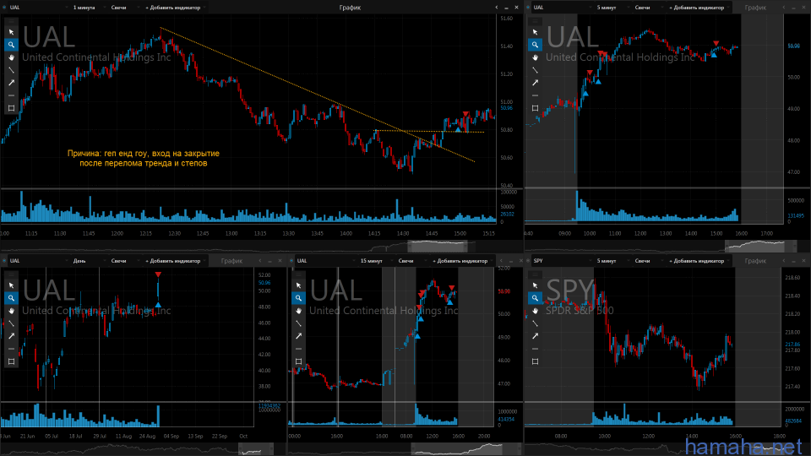
Task: Select the rectangle tool in the 15 минут chart
Action: tap(298, 361)
